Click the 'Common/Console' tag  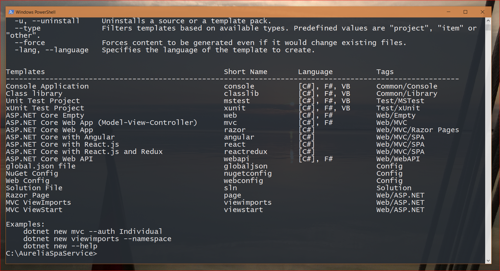pos(407,86)
